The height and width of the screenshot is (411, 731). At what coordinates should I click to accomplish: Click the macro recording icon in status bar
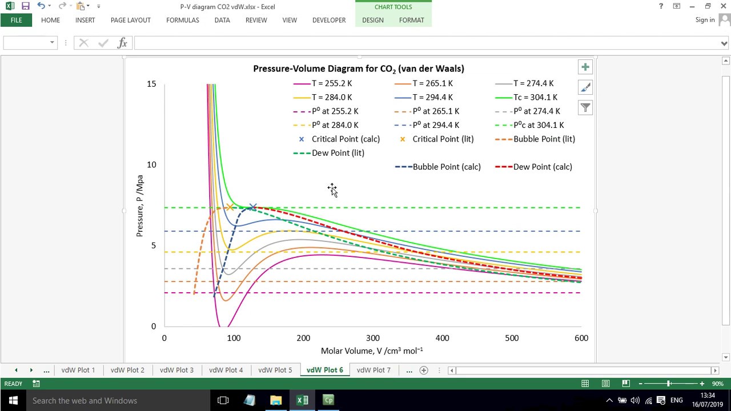pos(36,384)
